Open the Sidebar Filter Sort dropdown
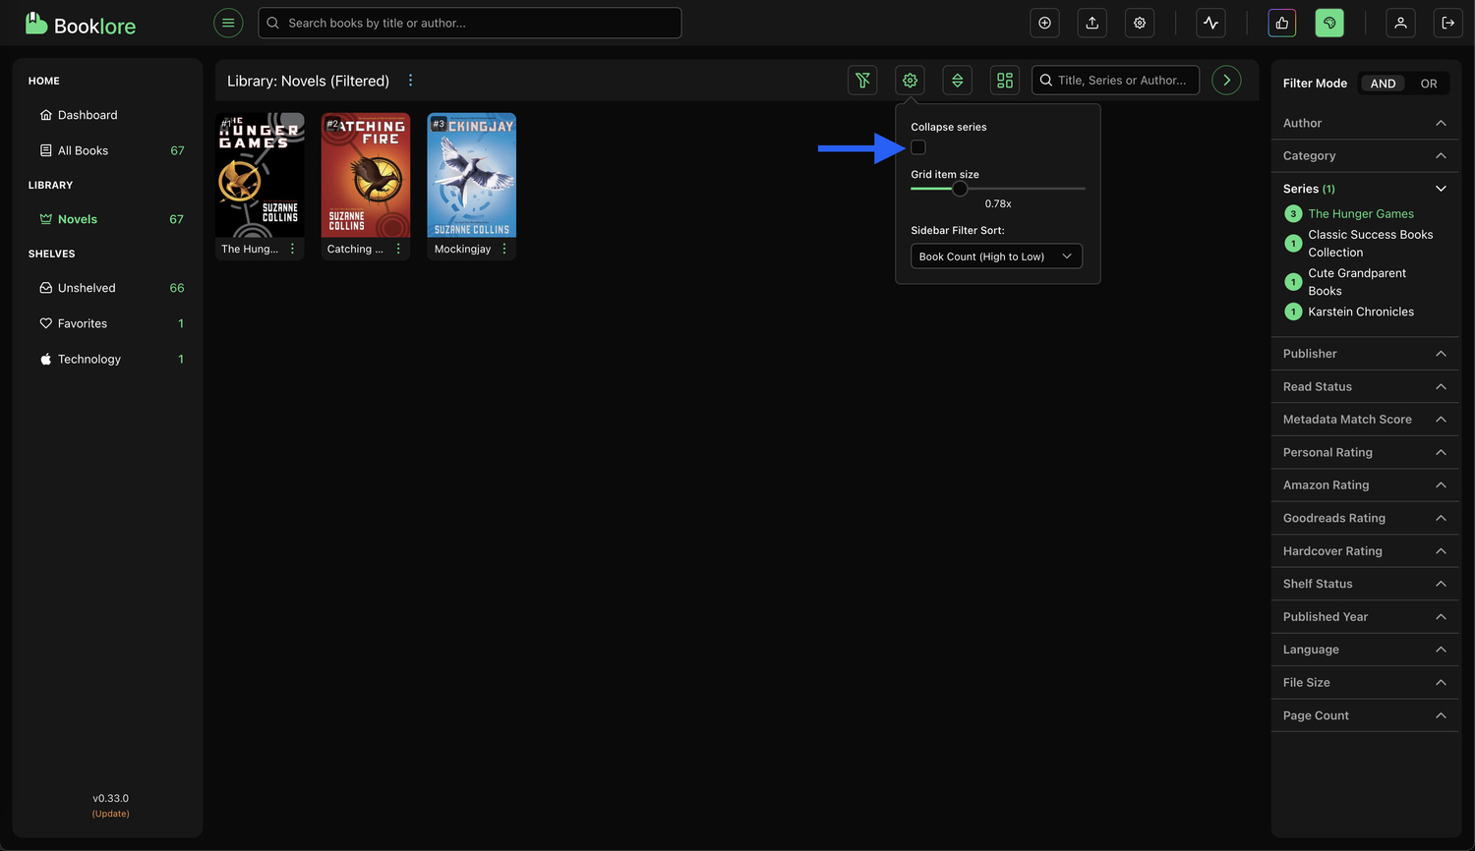1475x851 pixels. (x=996, y=256)
